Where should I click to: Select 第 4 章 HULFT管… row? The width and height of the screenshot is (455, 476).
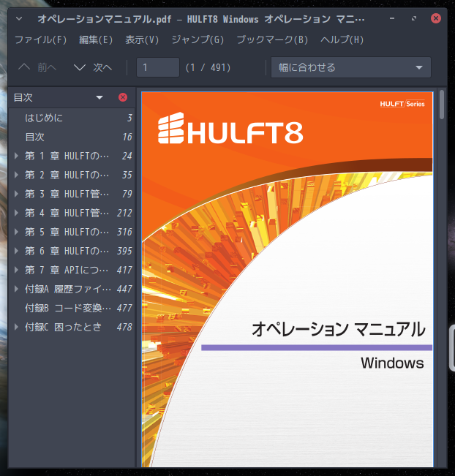pos(72,213)
